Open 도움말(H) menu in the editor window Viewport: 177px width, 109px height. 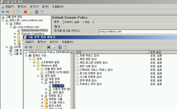67,42
